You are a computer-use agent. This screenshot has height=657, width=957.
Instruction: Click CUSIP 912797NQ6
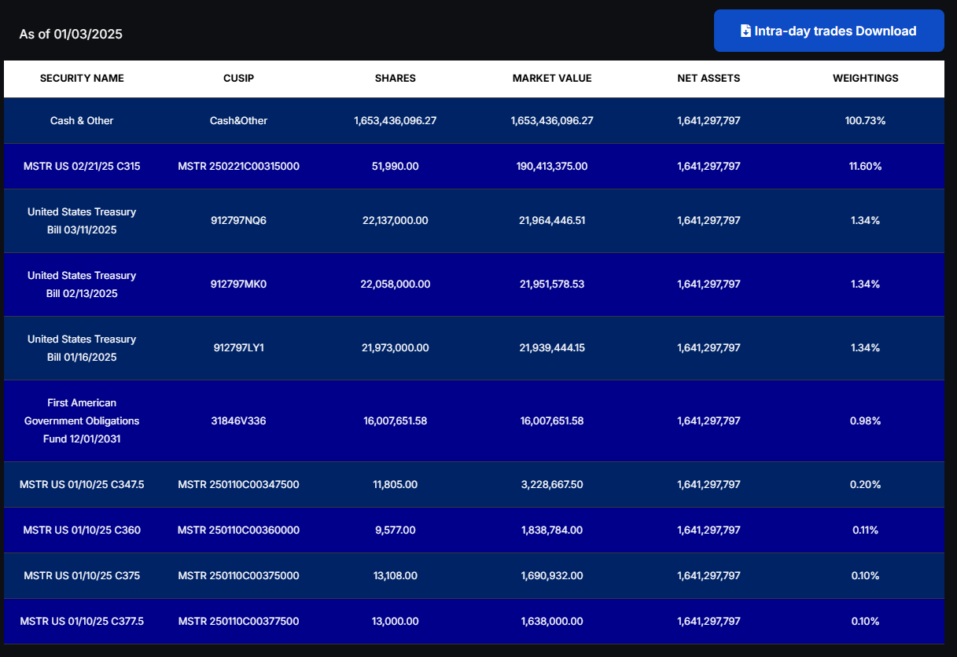coord(238,221)
